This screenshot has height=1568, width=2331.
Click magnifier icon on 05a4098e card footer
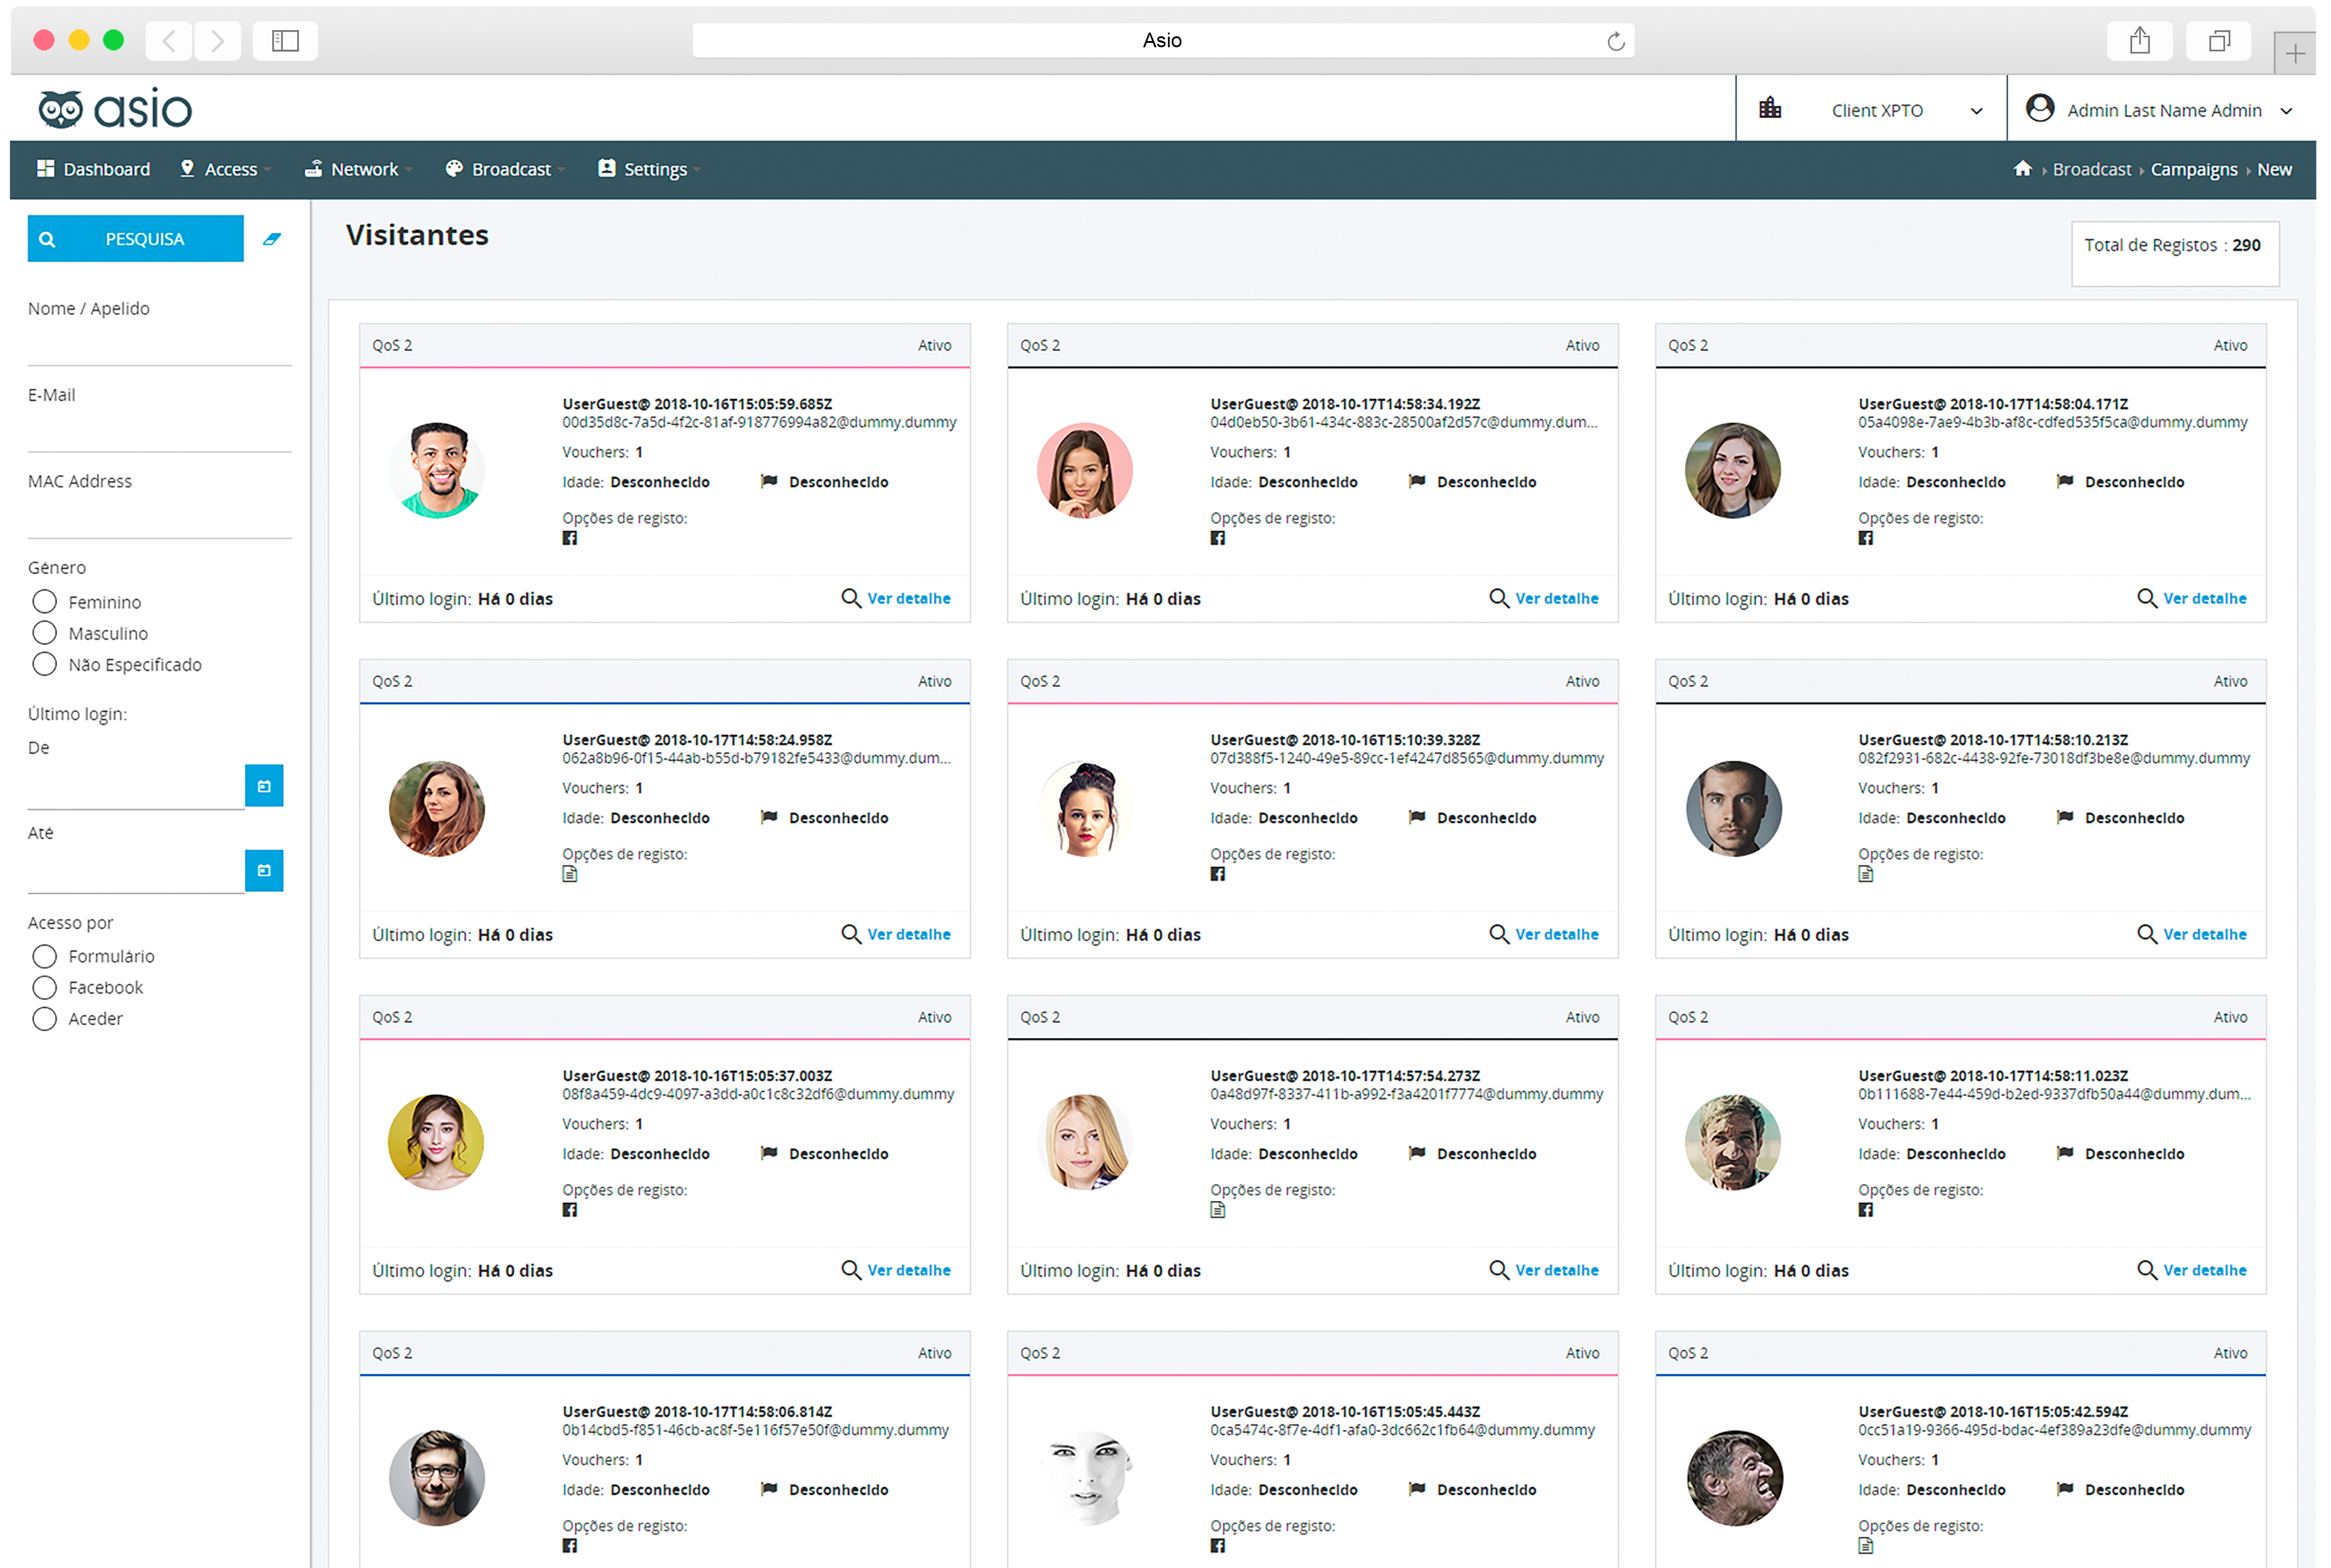pyautogui.click(x=2147, y=598)
